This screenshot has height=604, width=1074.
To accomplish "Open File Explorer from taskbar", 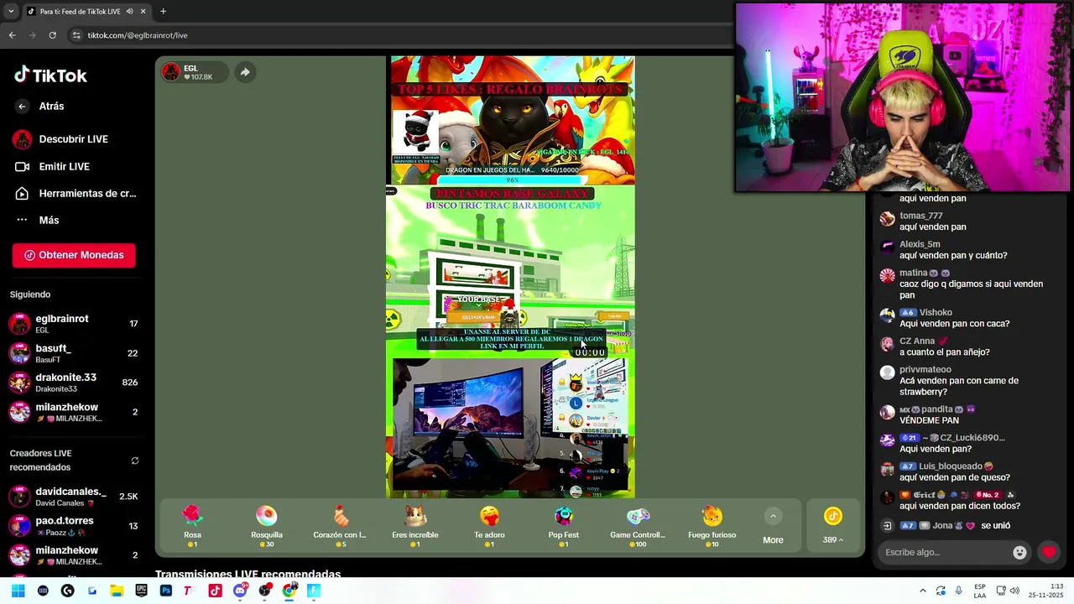I will tap(117, 591).
